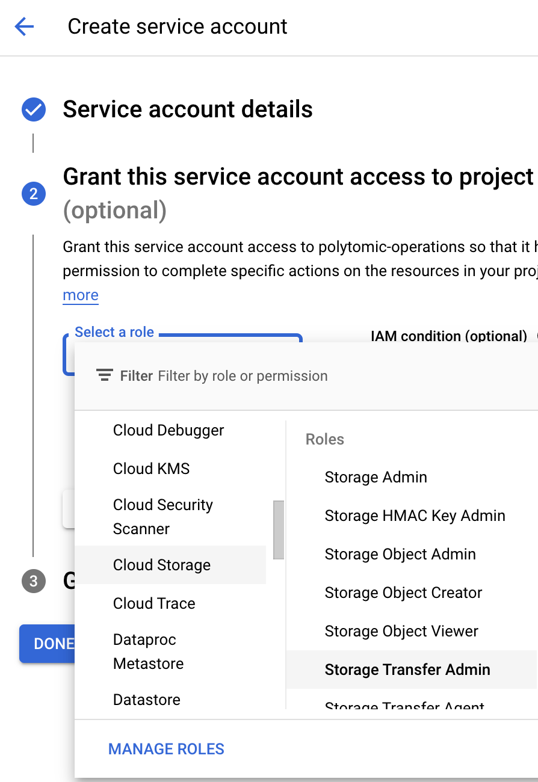Click the MANAGE ROLES link
The image size is (538, 782).
point(165,749)
